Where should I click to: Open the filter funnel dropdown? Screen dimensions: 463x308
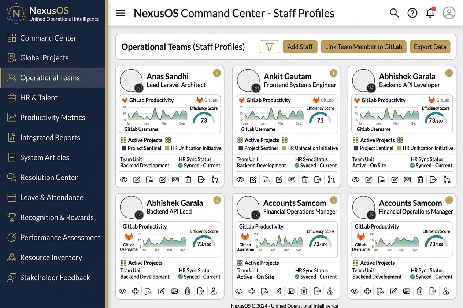click(x=269, y=47)
